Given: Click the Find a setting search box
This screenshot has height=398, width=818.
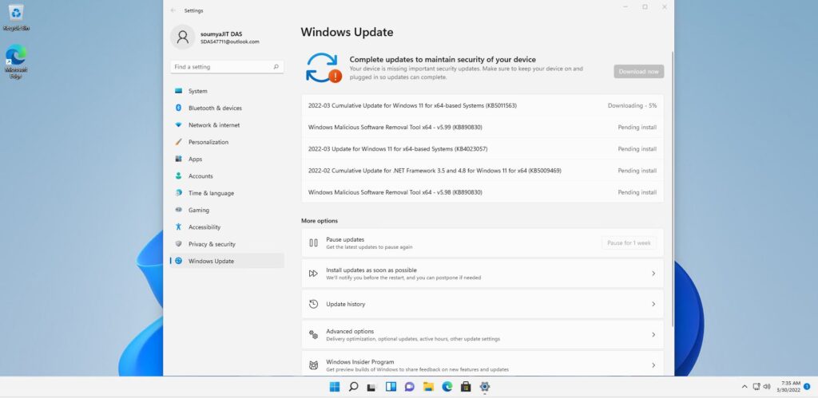Looking at the screenshot, I should [227, 67].
